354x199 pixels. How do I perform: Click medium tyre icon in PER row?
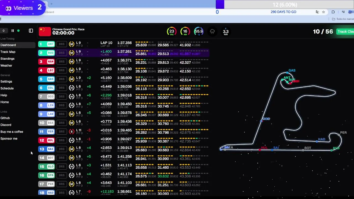point(72,184)
